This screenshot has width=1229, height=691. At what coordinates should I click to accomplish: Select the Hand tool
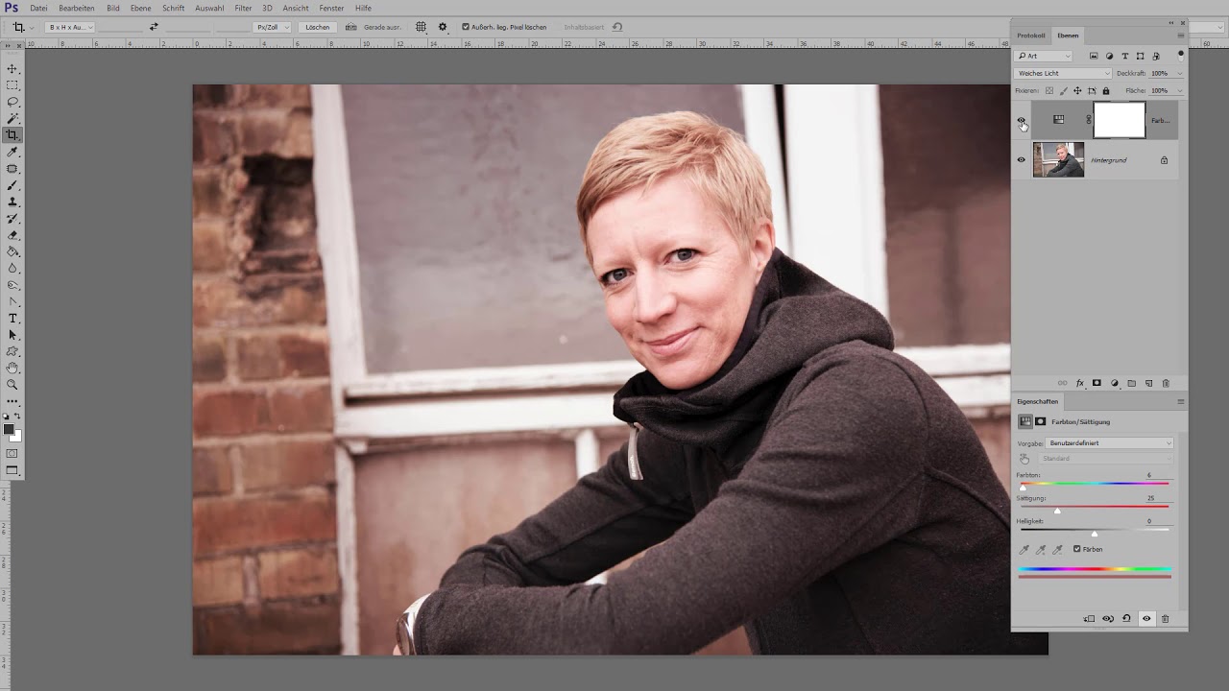(12, 368)
